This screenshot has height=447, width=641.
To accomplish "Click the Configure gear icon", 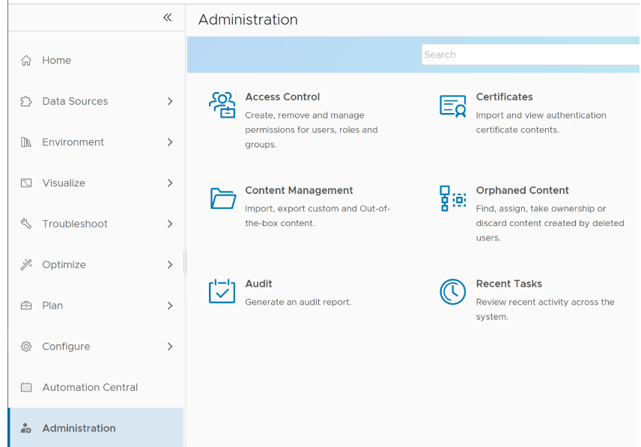I will pyautogui.click(x=26, y=347).
